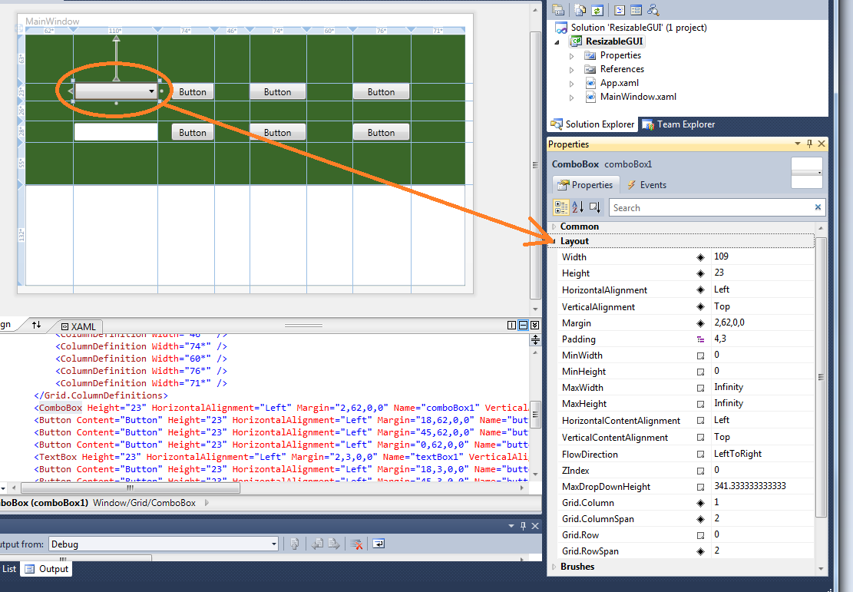Select the XAML tab in the editor
The height and width of the screenshot is (592, 853).
point(81,326)
